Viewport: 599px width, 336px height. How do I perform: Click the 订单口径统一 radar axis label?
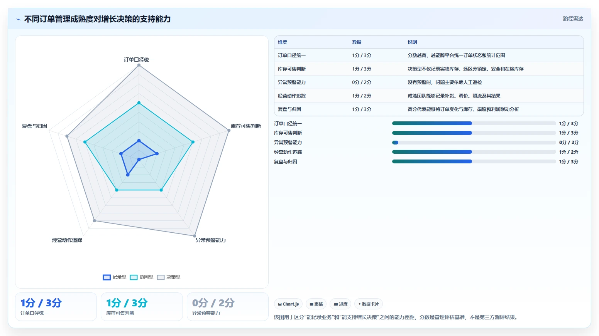click(x=139, y=60)
